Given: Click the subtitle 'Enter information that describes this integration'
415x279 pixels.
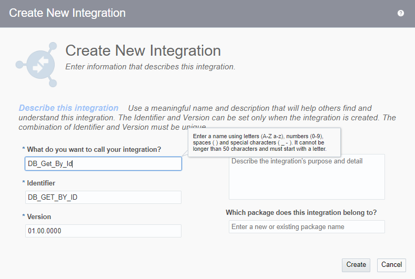Looking at the screenshot, I should (x=150, y=67).
